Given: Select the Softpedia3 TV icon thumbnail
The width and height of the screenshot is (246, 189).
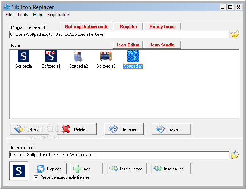Looking at the screenshot, I should (106, 56).
